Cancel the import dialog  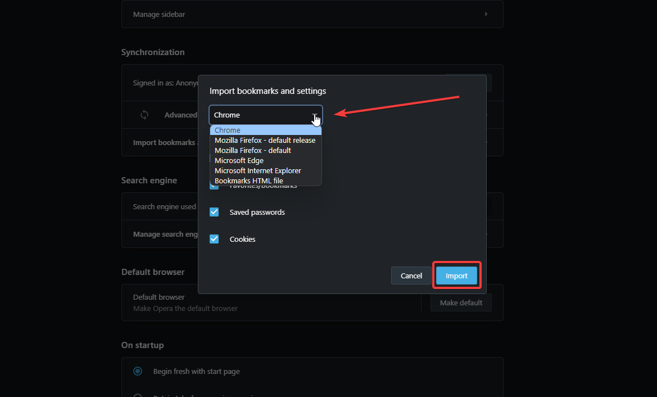(x=411, y=276)
